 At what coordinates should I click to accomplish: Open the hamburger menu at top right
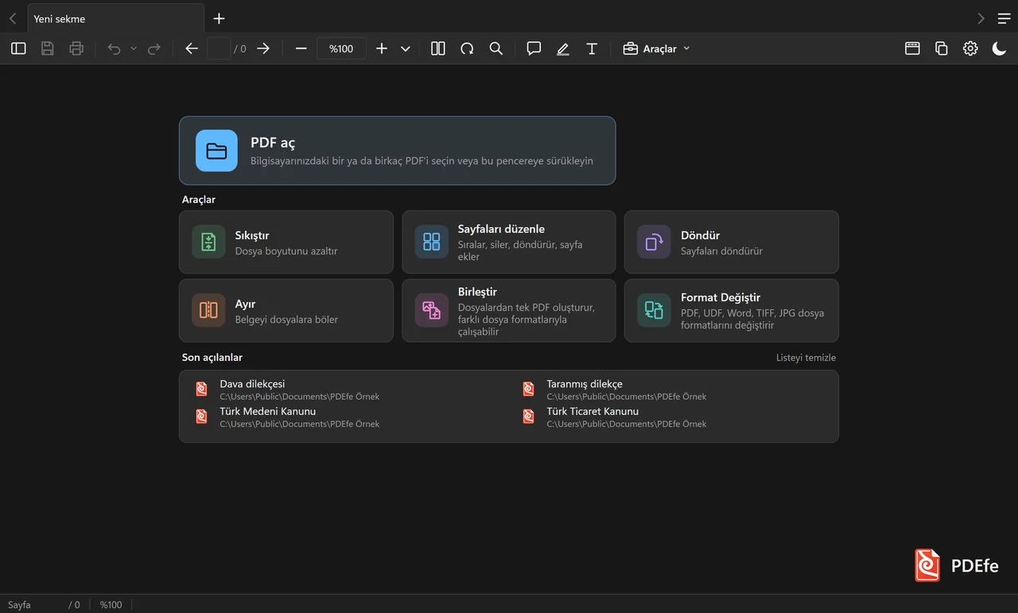point(1004,18)
